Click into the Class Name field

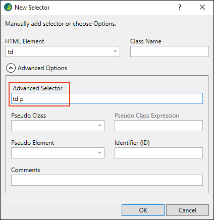[x=170, y=51]
